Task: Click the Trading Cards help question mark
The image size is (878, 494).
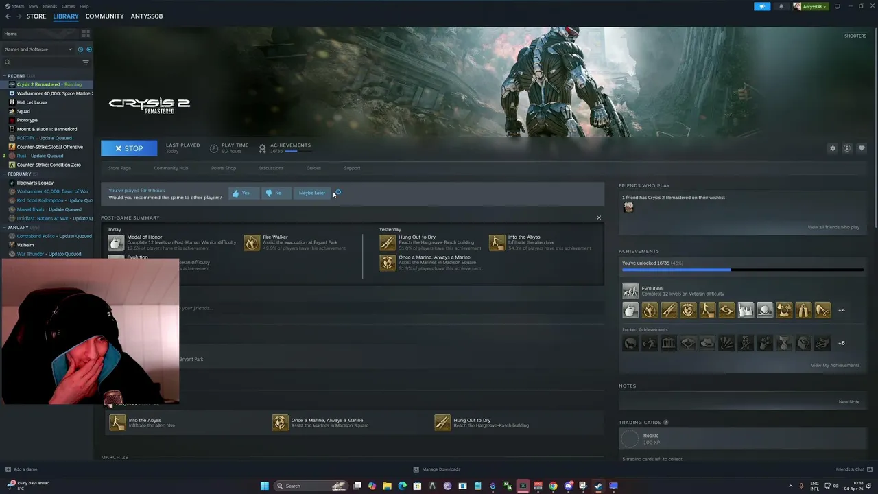Action: 666,423
